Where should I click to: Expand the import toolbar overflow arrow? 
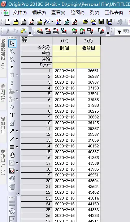click(108, 33)
